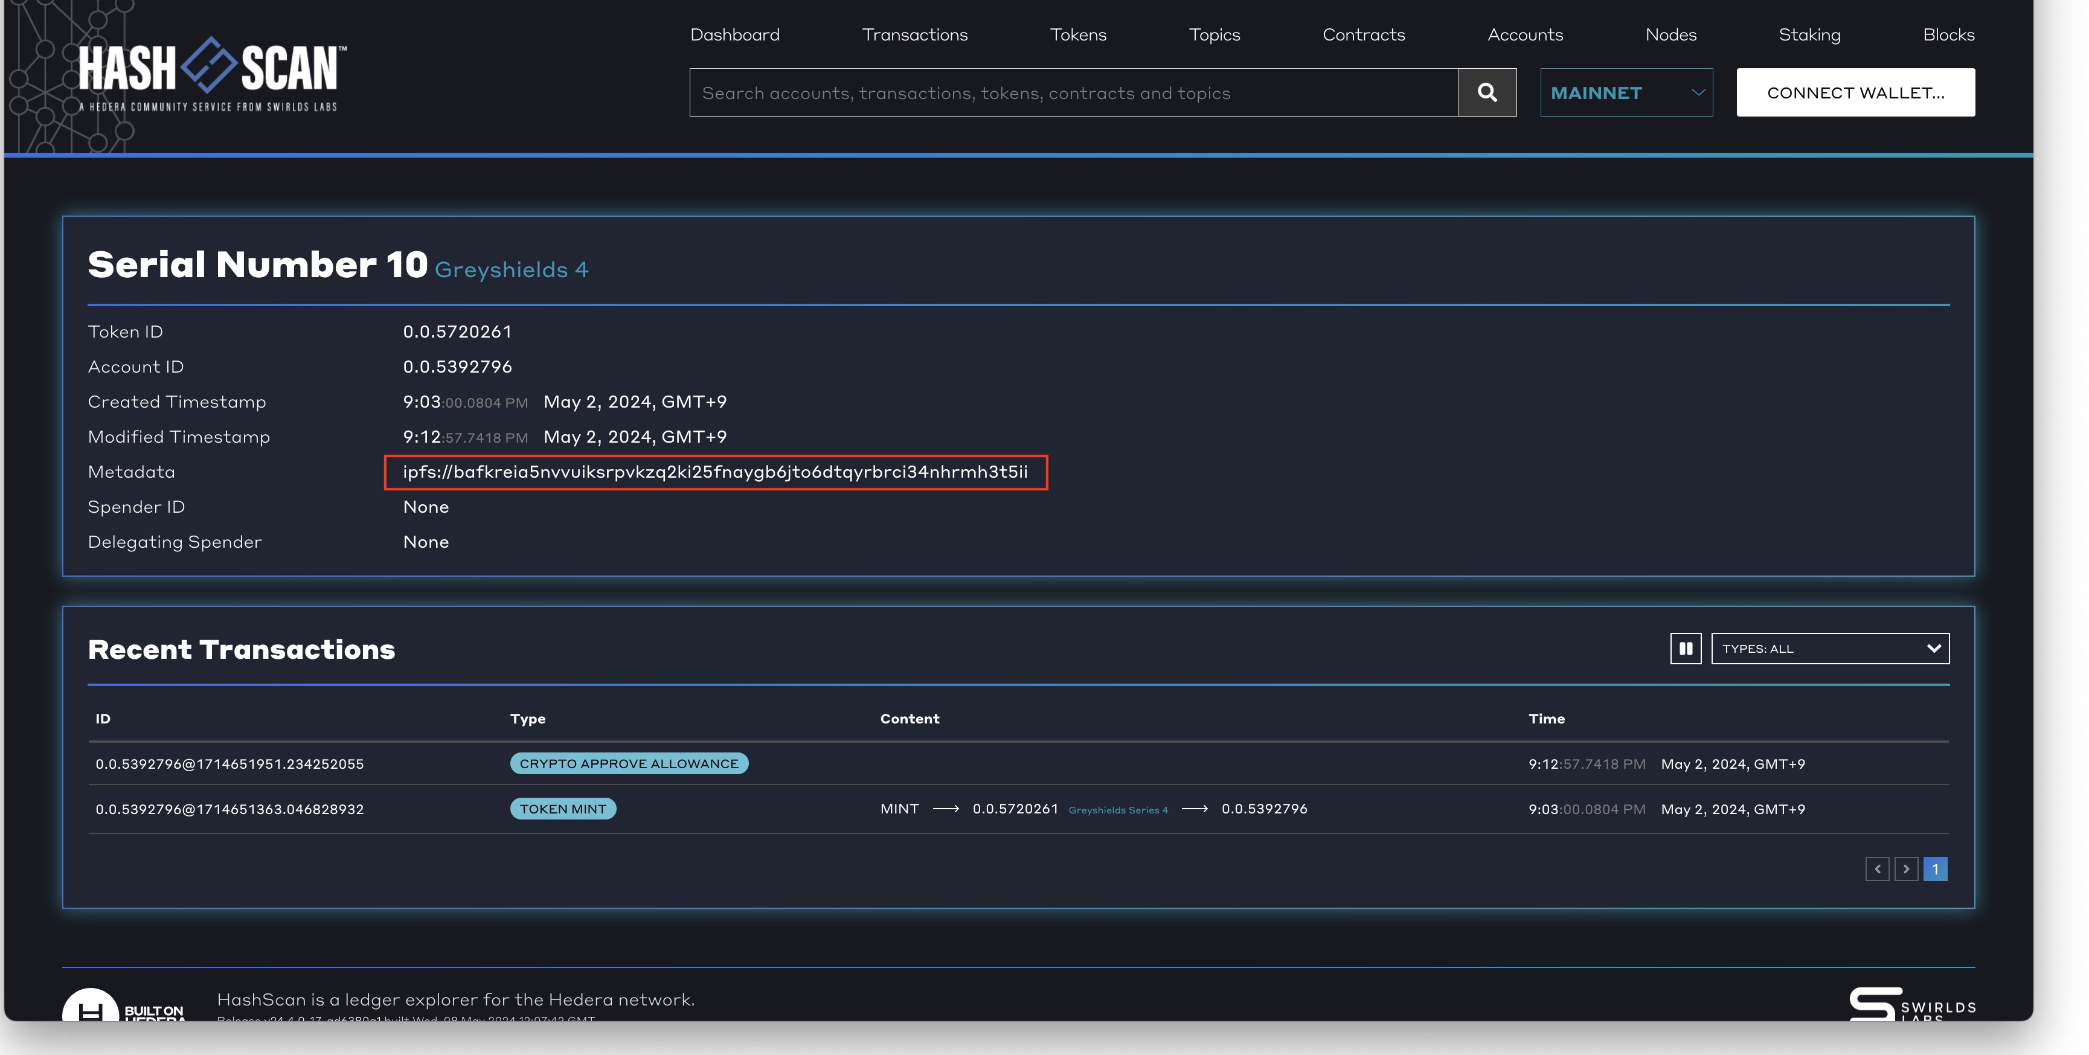Click the HashScan ledger explorer footer text
Screen dimensions: 2089x1055
coord(456,999)
